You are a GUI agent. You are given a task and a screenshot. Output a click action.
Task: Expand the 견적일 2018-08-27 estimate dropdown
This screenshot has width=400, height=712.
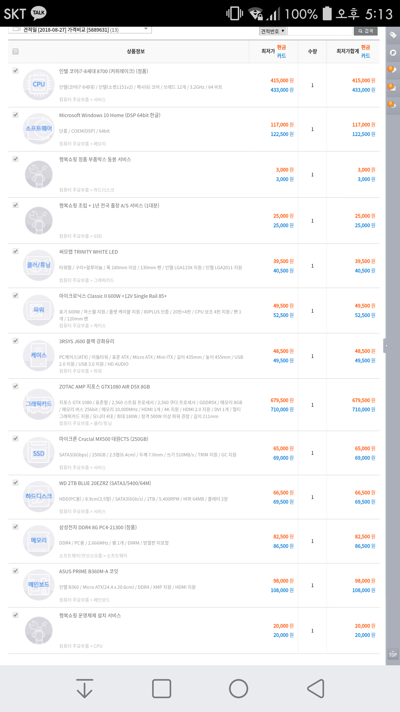[80, 30]
